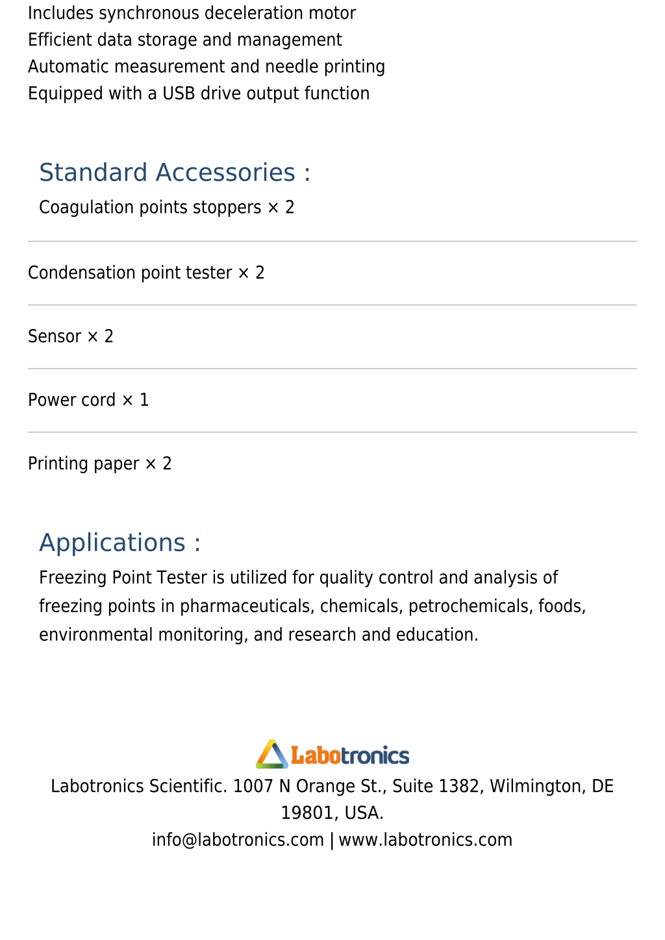The image size is (665, 940).
Task: Click the Freezing Point Tester description paragraph
Action: click(x=312, y=606)
